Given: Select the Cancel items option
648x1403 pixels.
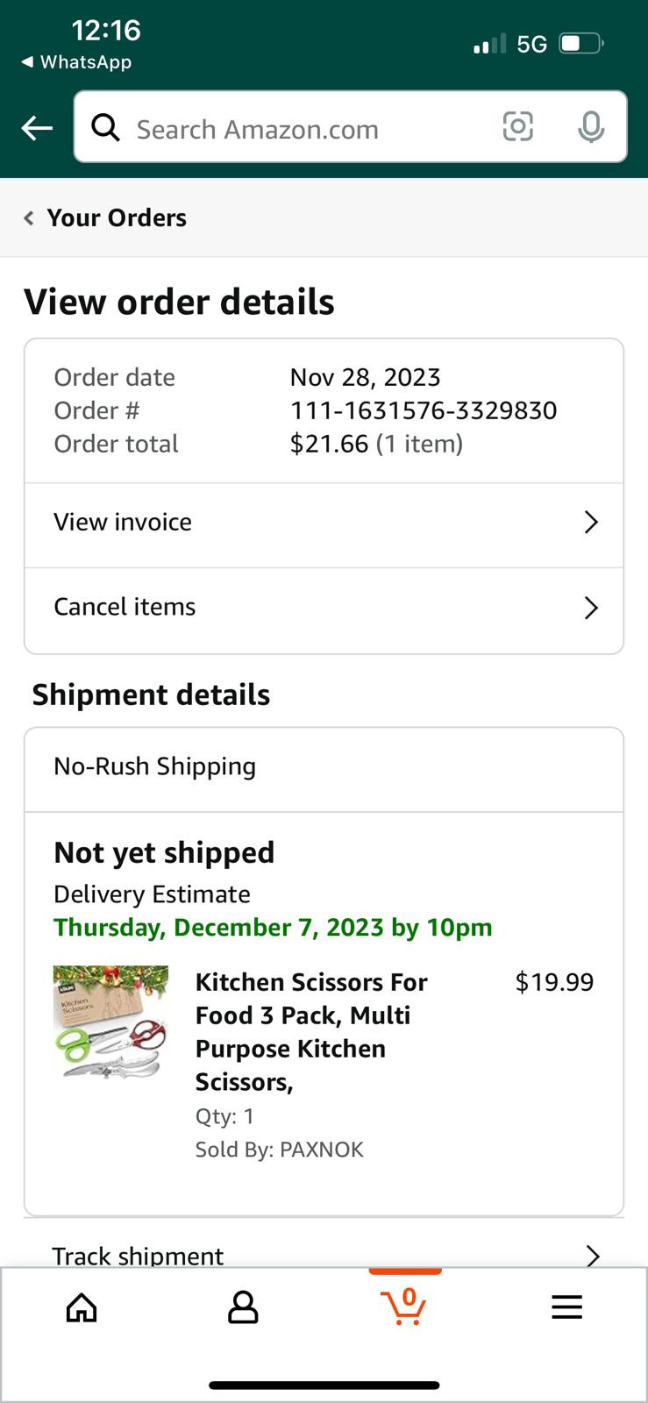Looking at the screenshot, I should (125, 607).
